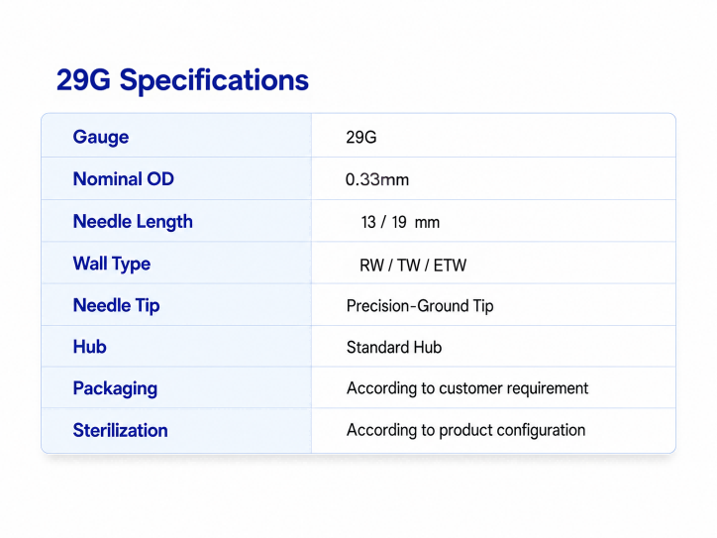Click According to product configuration text
Image resolution: width=717 pixels, height=538 pixels.
pyautogui.click(x=466, y=430)
